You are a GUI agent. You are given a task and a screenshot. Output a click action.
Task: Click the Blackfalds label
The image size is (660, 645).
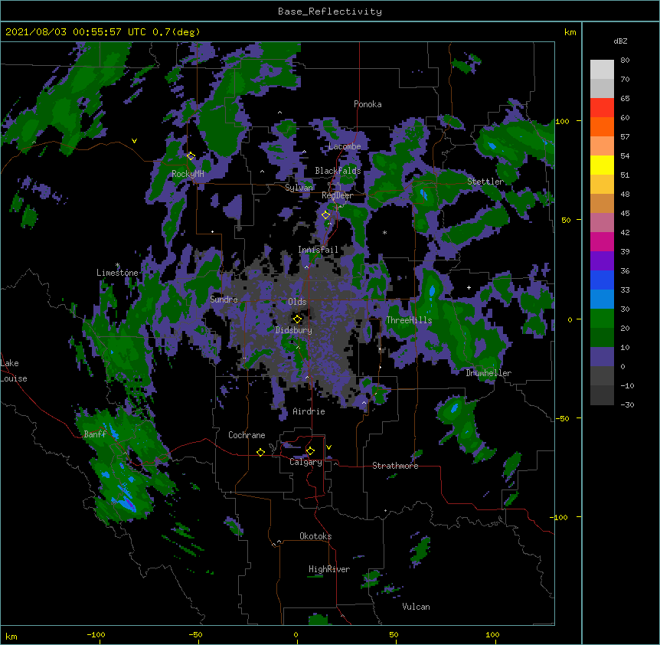pos(338,171)
